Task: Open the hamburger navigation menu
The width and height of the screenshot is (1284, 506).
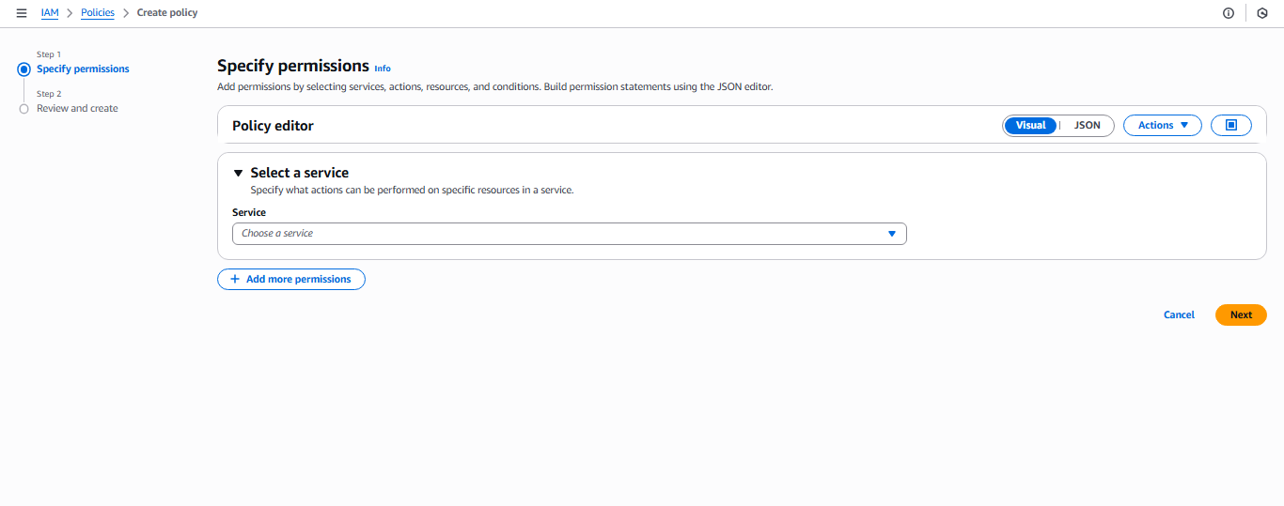Action: click(22, 13)
